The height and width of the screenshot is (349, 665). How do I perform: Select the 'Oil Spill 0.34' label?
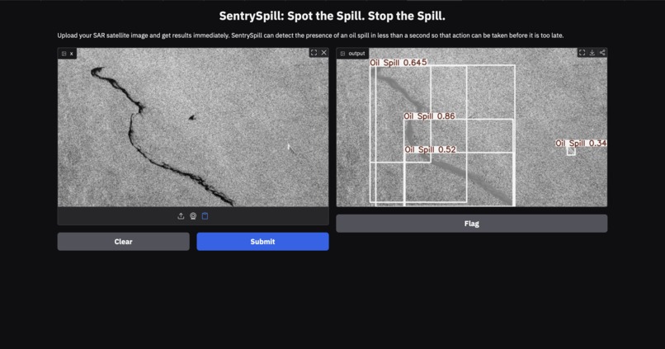581,144
